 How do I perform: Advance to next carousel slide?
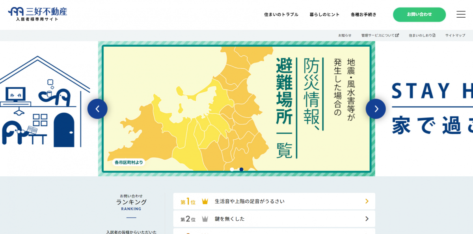376,109
